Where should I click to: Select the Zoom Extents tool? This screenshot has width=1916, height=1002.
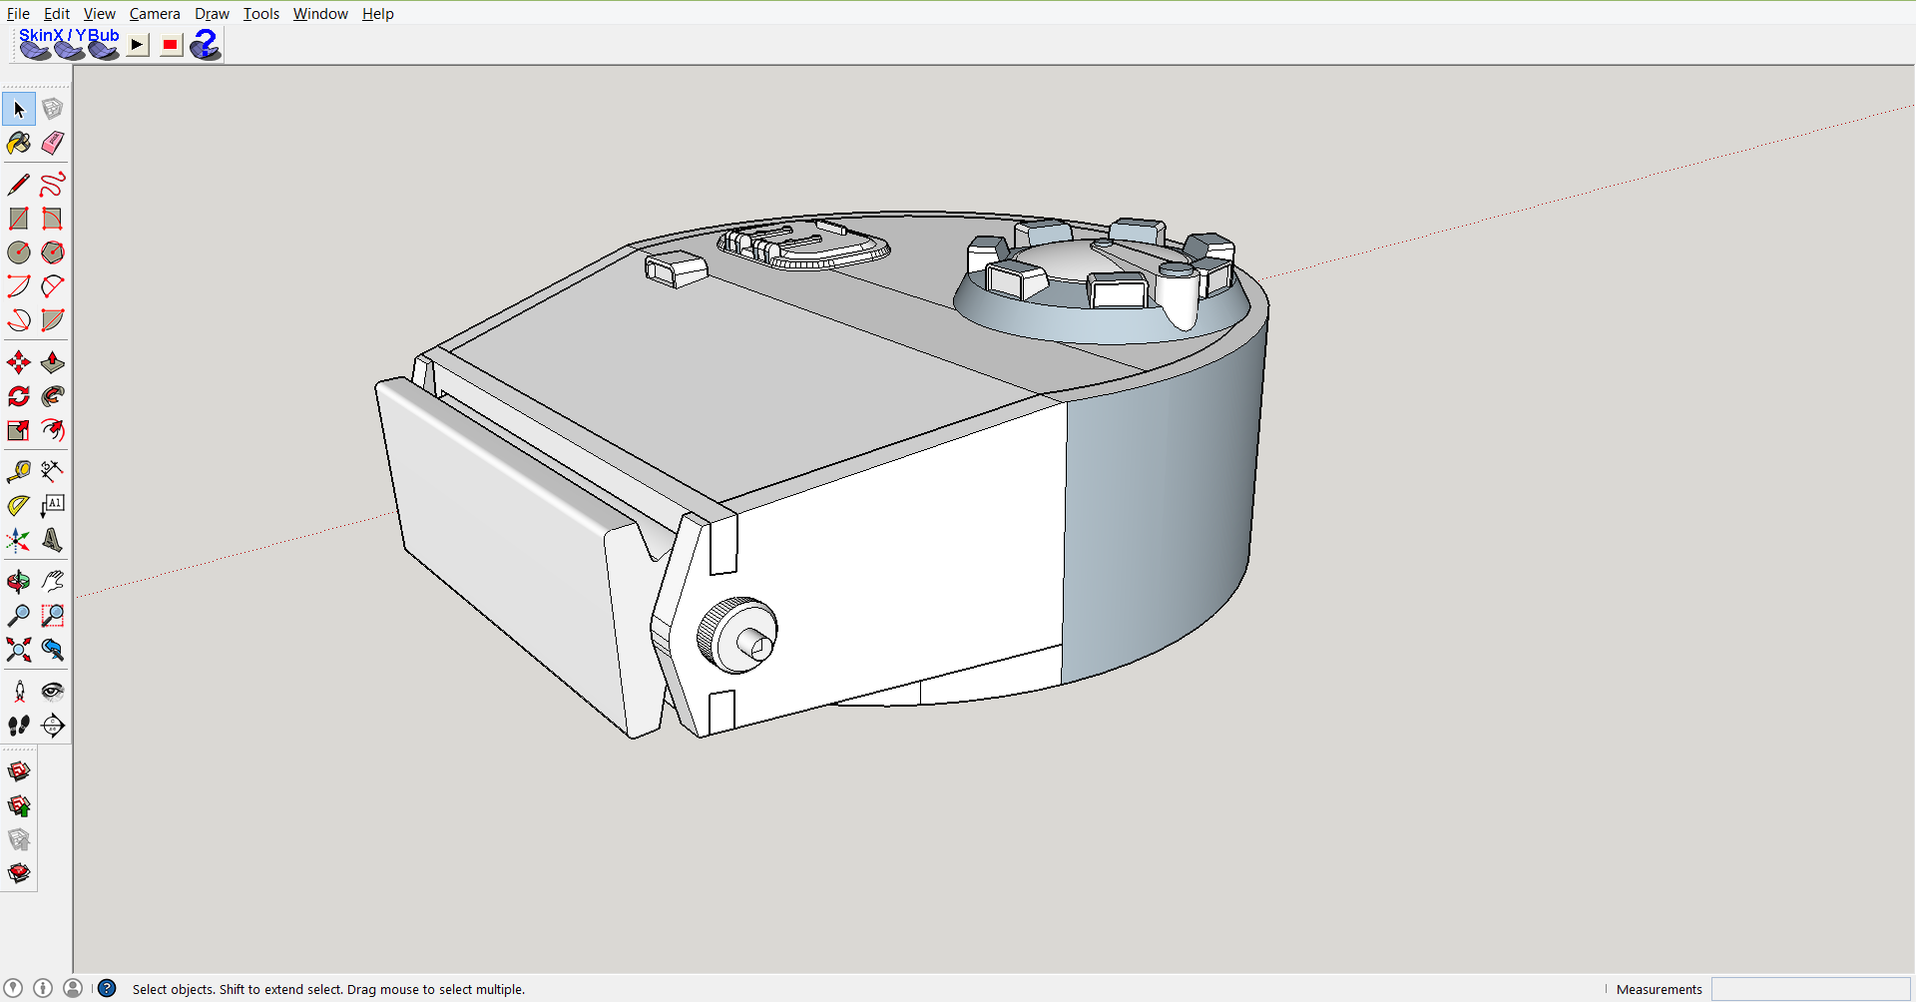tap(19, 650)
